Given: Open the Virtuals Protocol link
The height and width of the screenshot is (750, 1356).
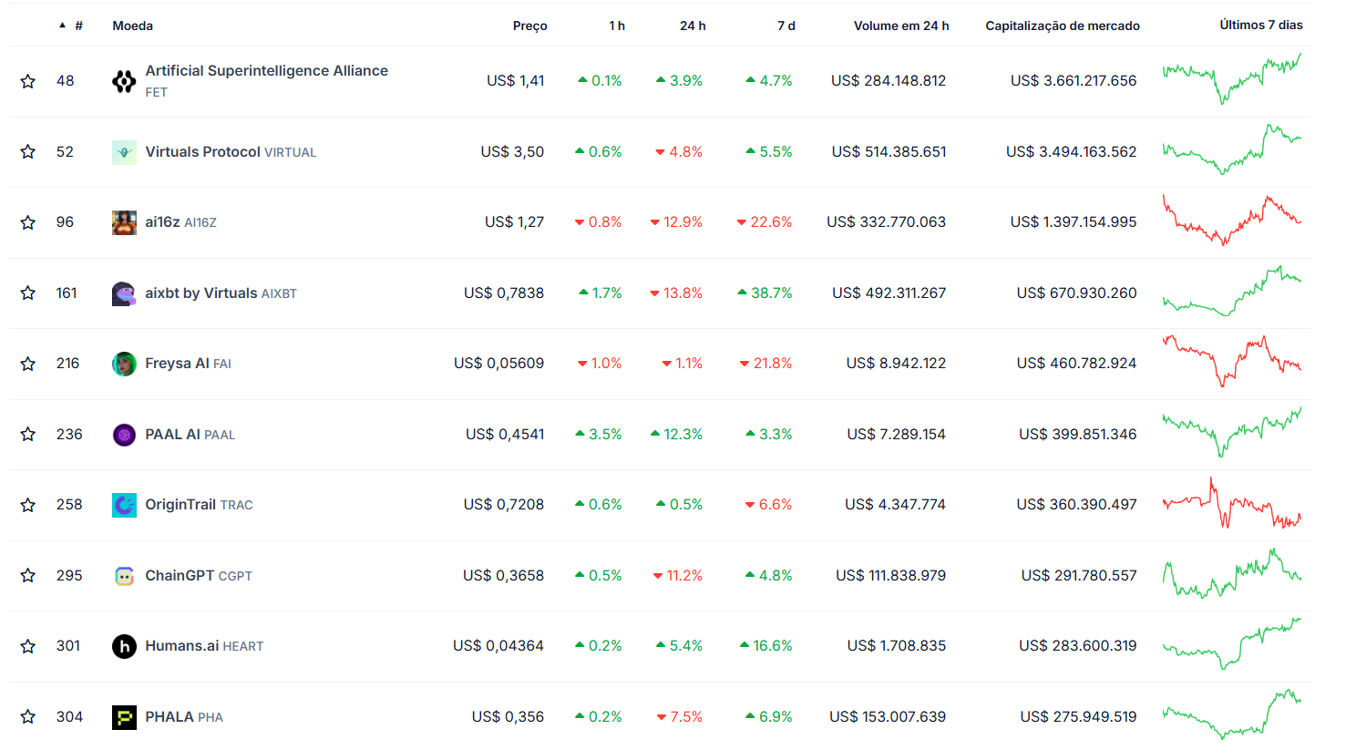Looking at the screenshot, I should 202,152.
